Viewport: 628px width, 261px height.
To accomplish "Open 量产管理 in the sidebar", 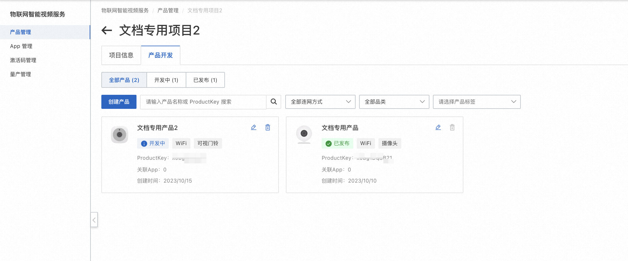I will pos(45,74).
